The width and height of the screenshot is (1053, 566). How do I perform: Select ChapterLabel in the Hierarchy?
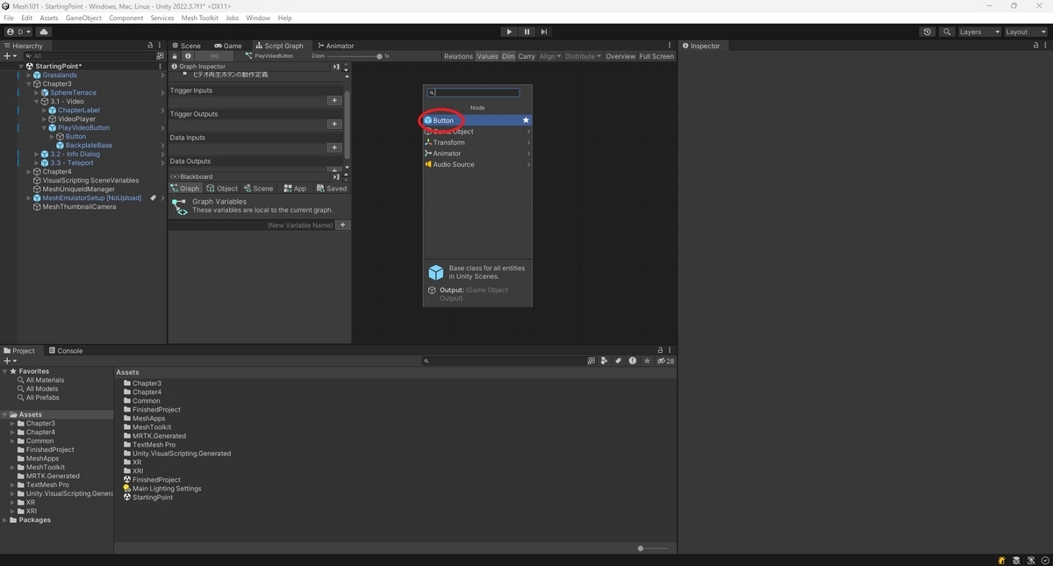pyautogui.click(x=79, y=110)
